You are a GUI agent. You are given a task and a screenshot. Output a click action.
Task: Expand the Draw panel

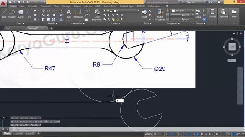point(20,24)
